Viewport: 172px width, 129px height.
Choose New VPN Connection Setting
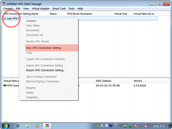click(x=52, y=48)
